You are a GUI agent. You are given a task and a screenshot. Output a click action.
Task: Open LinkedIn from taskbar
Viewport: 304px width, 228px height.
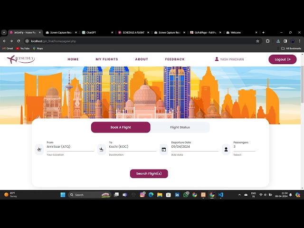coord(177,195)
